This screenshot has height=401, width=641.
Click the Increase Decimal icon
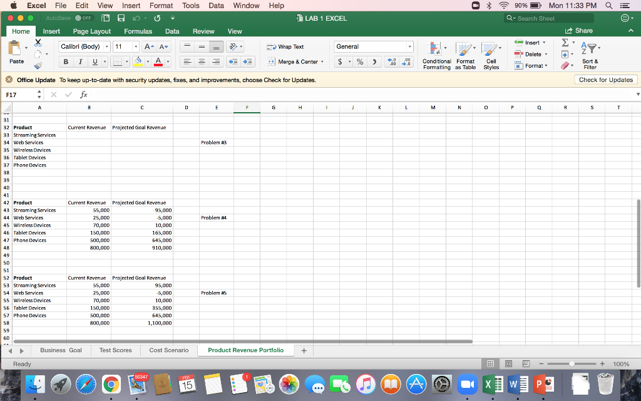pos(392,62)
